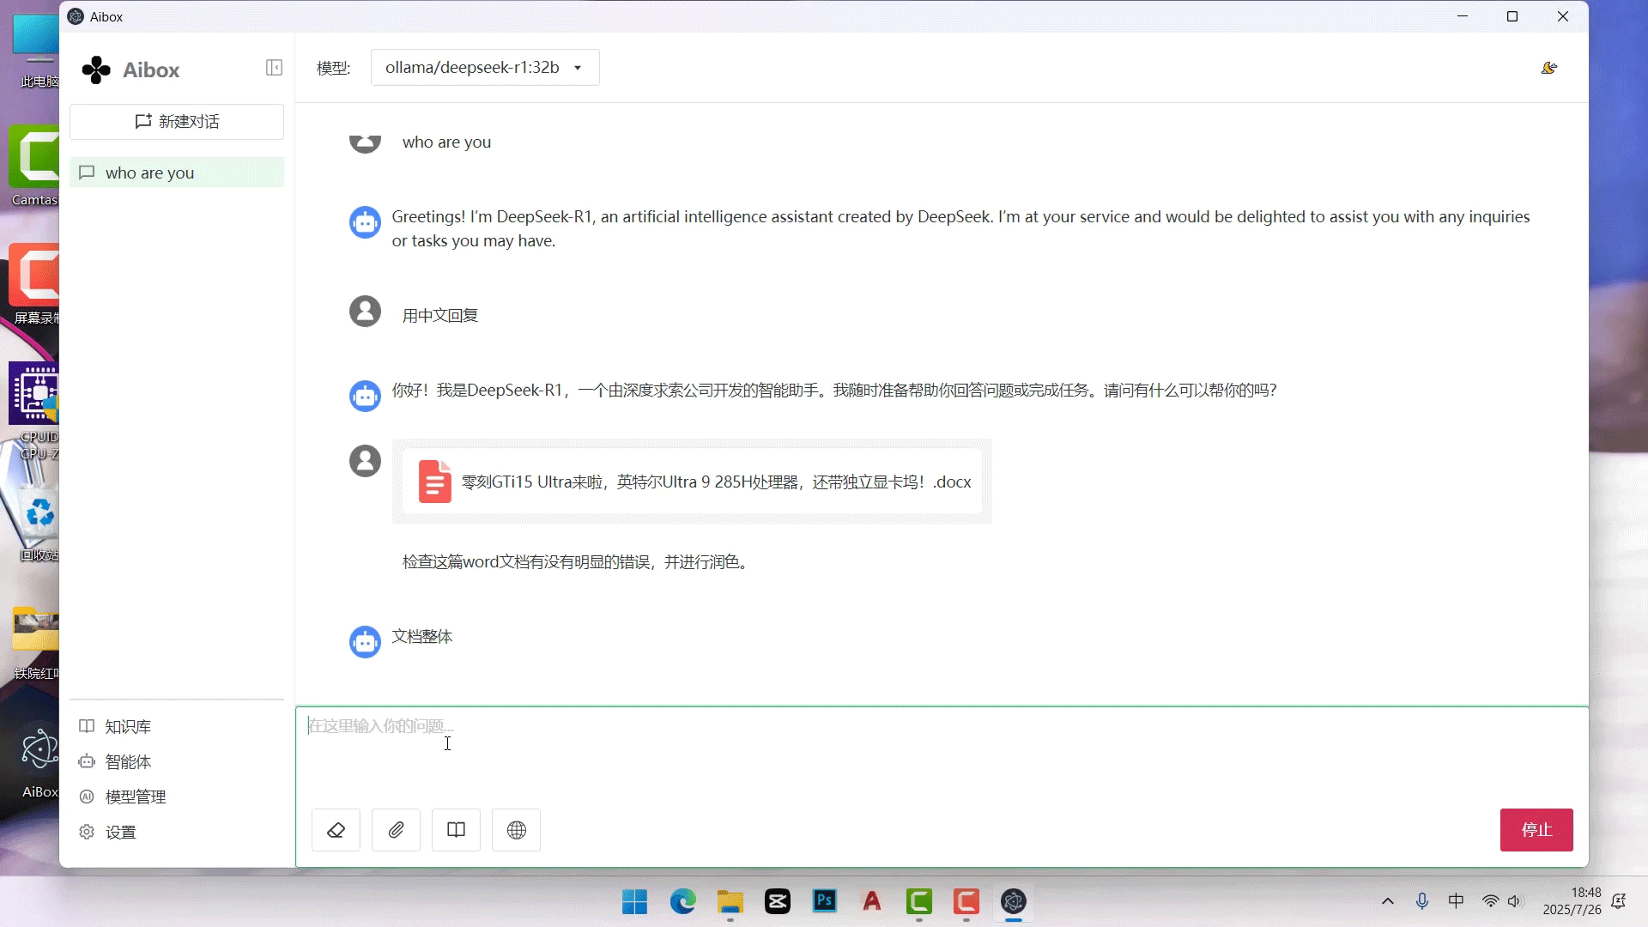
Task: Collapse the sidebar with the panel toggle
Action: pyautogui.click(x=273, y=67)
